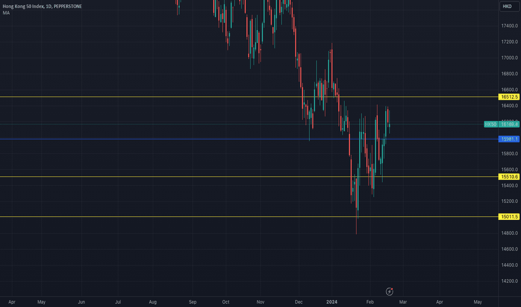
Task: Click the 17200.0 price axis value
Action: [509, 42]
